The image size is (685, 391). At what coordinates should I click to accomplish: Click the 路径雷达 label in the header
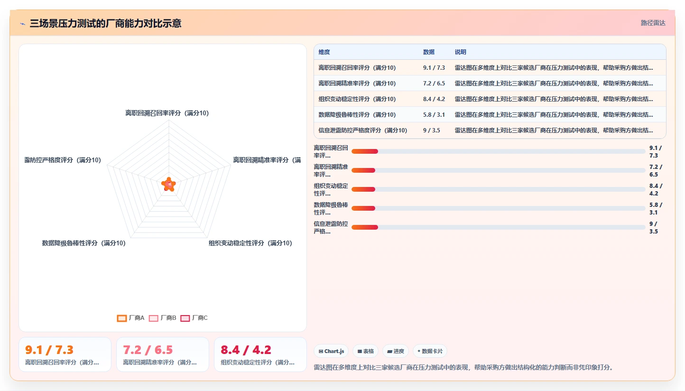point(653,23)
